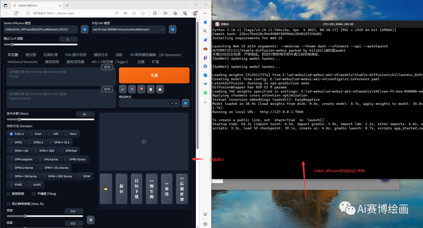This screenshot has width=423, height=228.
Task: Select the Euler a sampler
Action: pos(16,134)
